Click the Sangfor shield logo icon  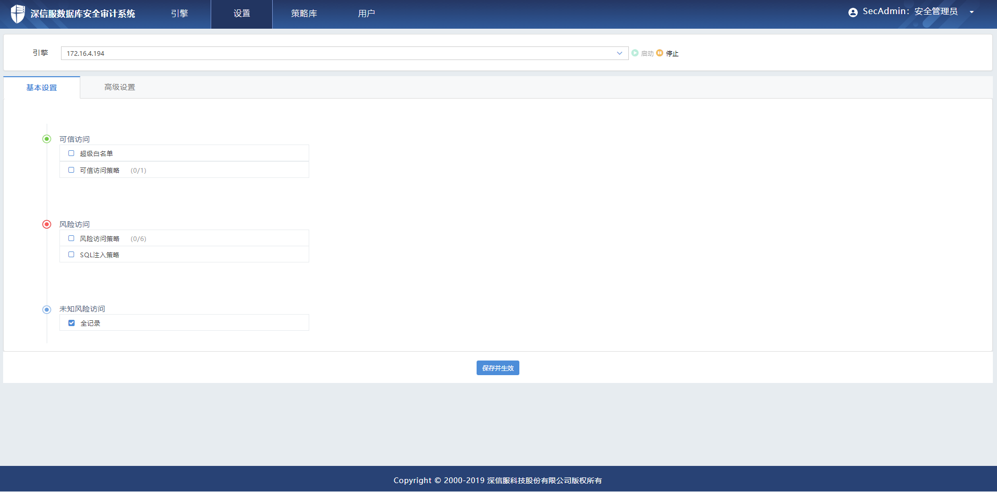[x=18, y=14]
